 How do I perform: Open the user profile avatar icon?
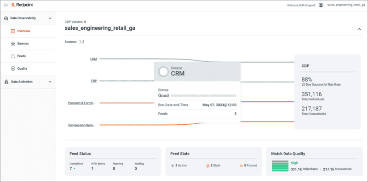(x=321, y=5)
